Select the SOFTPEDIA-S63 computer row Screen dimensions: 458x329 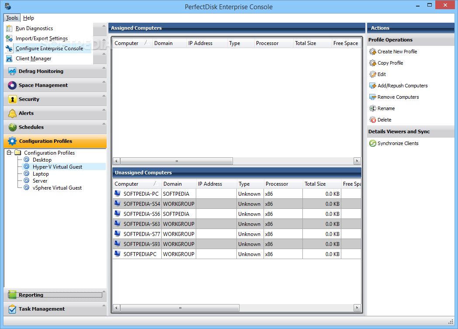tap(237, 224)
